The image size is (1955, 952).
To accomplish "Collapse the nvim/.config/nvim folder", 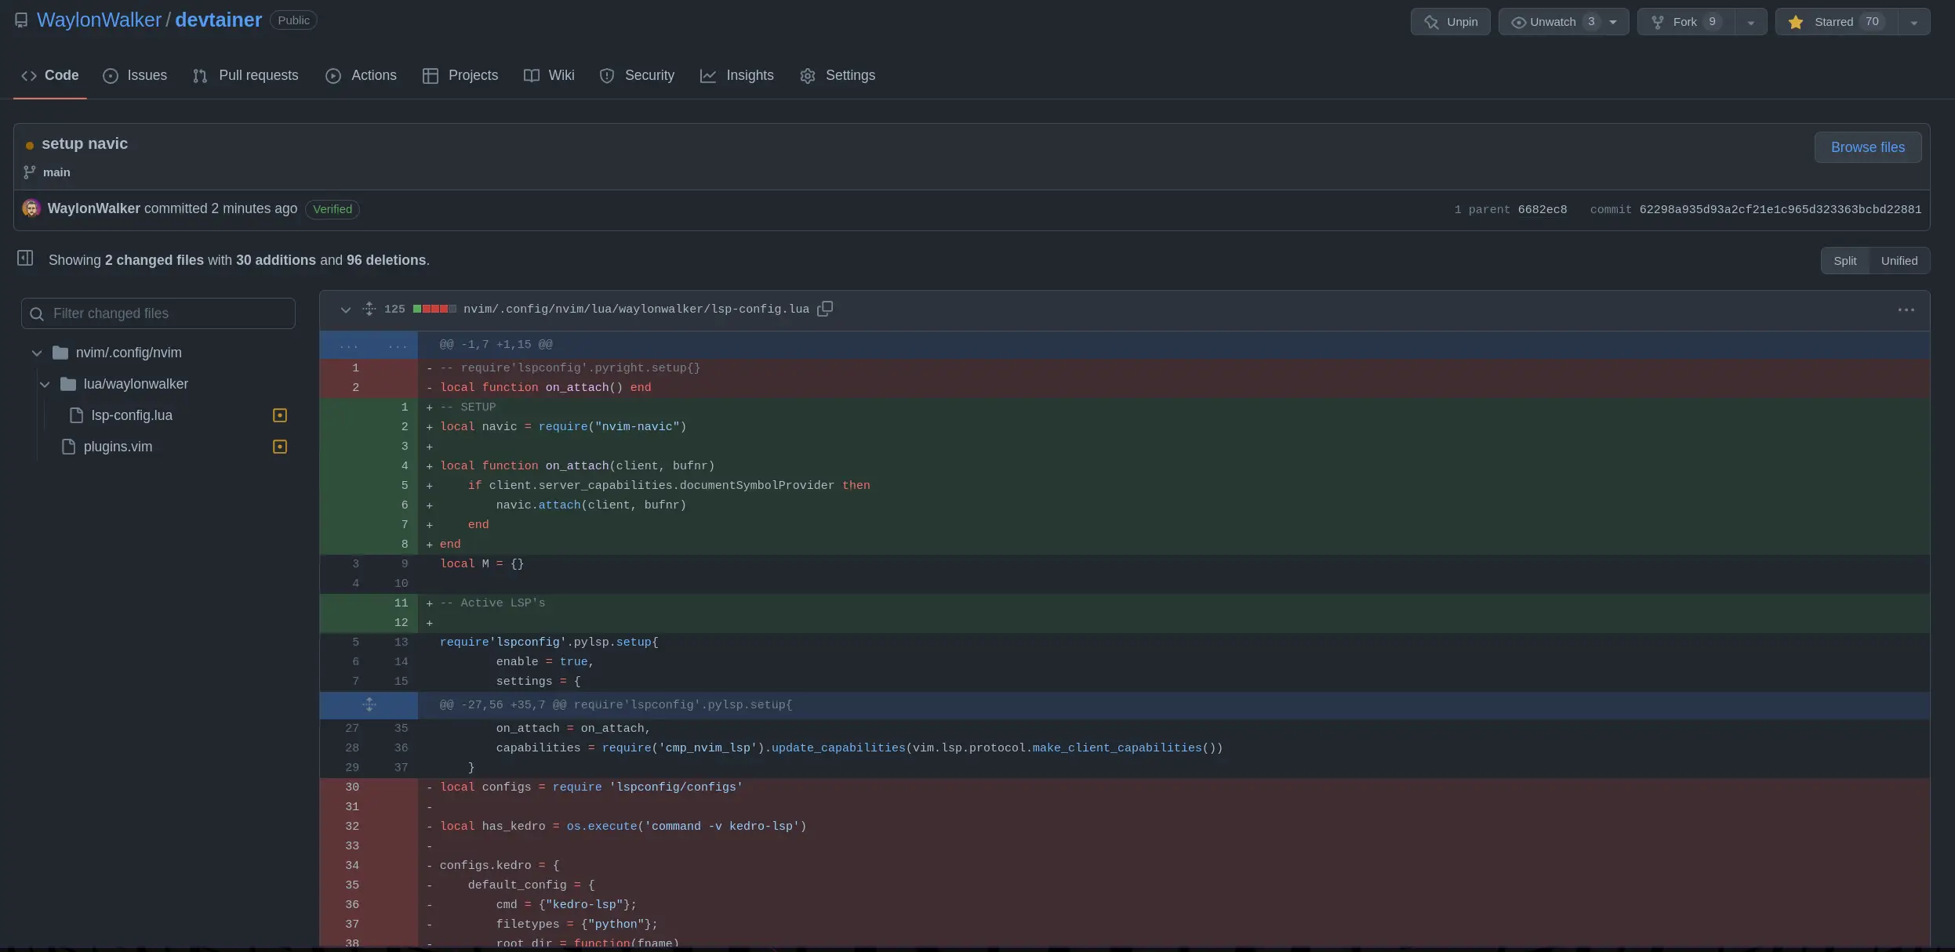I will 37,353.
